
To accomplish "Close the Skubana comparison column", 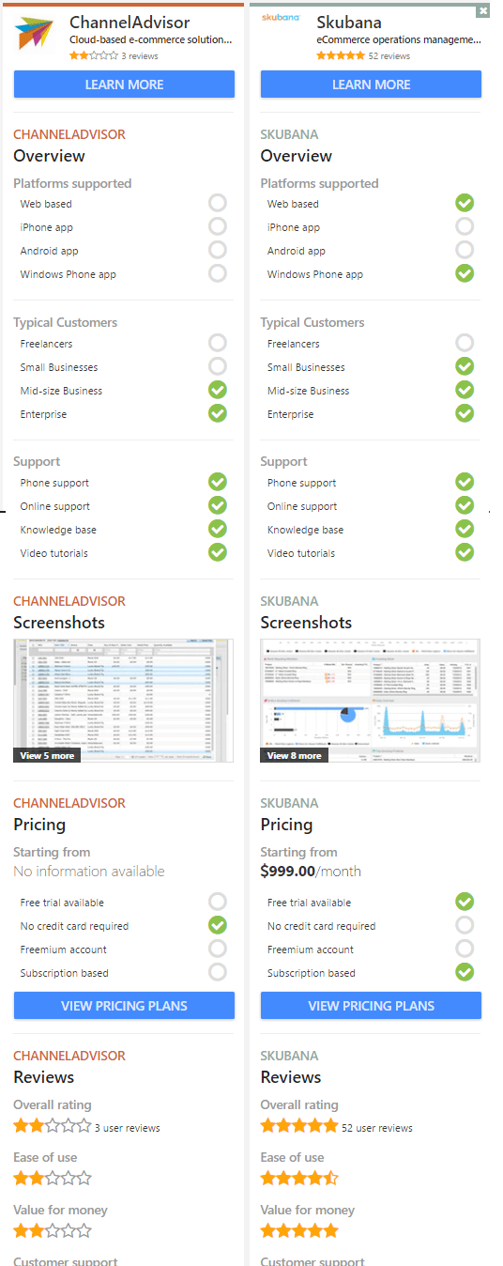I will pyautogui.click(x=482, y=10).
